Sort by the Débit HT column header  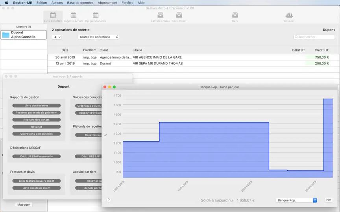[x=298, y=50]
